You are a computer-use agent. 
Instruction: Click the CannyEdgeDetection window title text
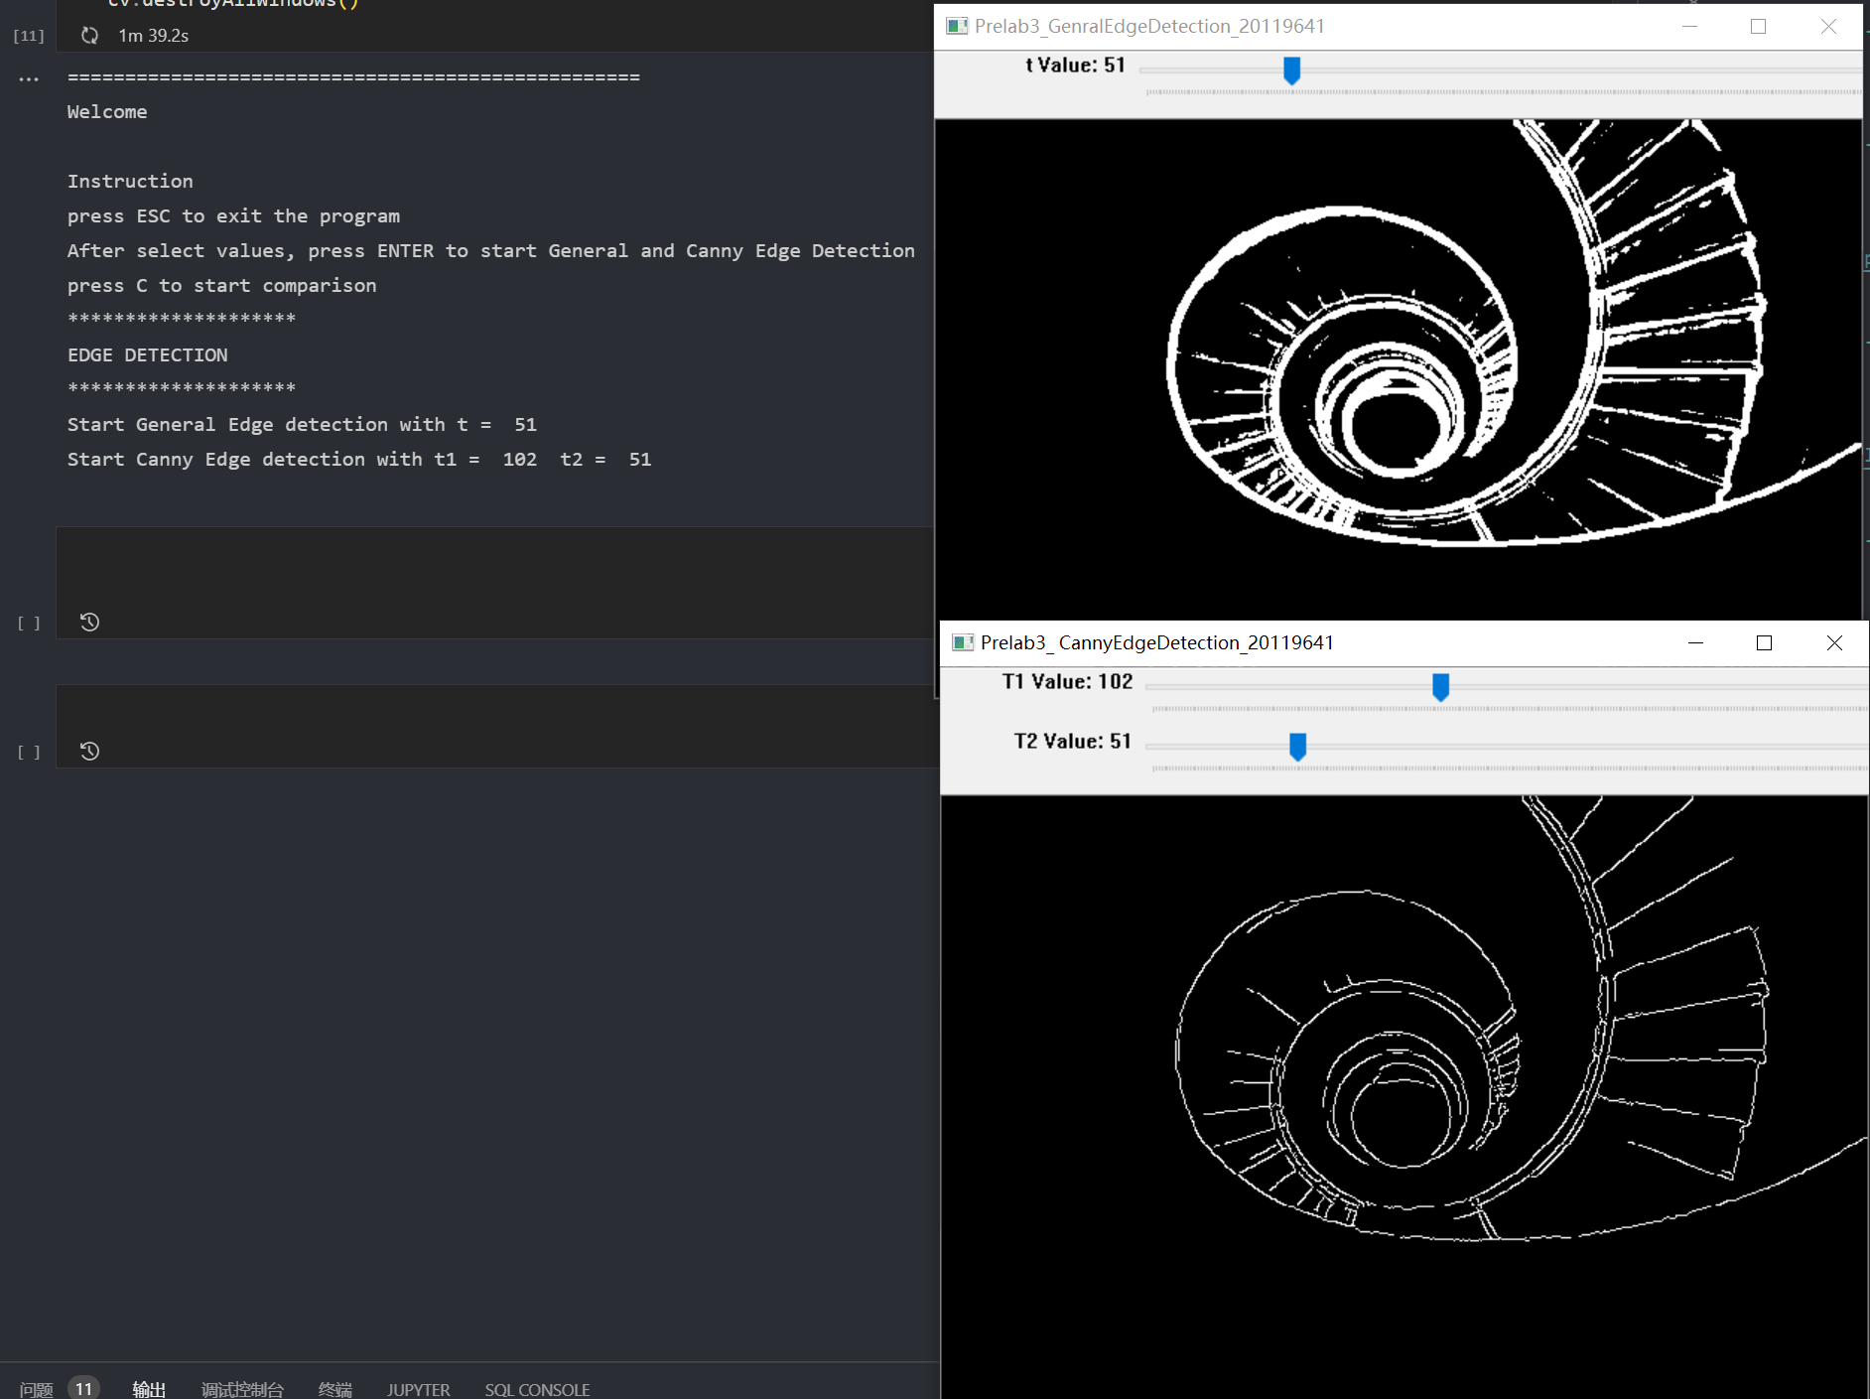(1157, 643)
